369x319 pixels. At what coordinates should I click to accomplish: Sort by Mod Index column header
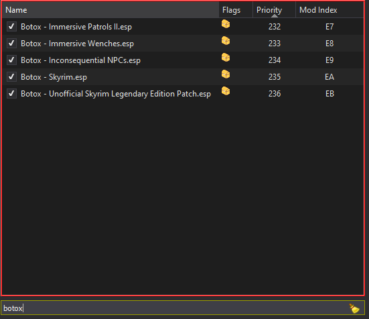pos(329,10)
